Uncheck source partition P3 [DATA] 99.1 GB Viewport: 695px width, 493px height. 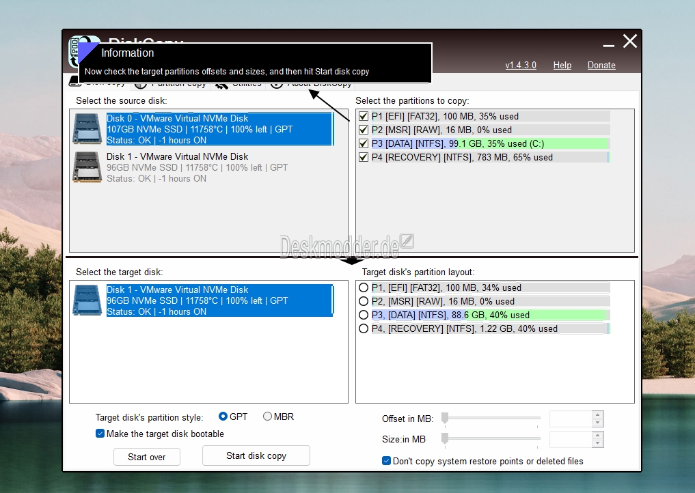(364, 143)
